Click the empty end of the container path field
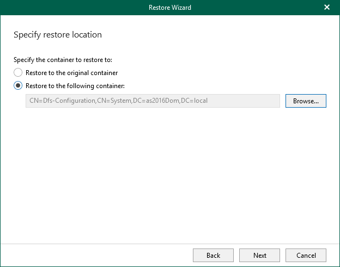This screenshot has height=267, width=340. 245,101
